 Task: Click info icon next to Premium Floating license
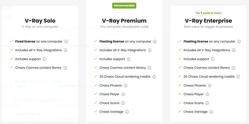pyautogui.click(x=155, y=41)
